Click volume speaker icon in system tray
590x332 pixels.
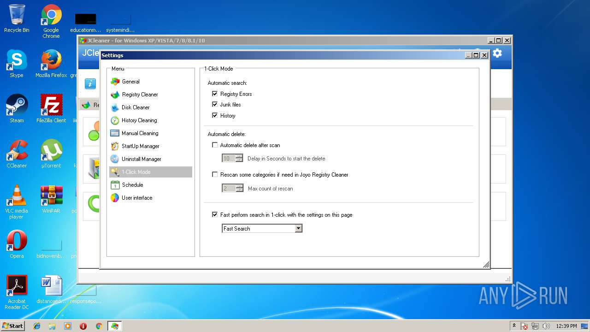click(x=546, y=326)
